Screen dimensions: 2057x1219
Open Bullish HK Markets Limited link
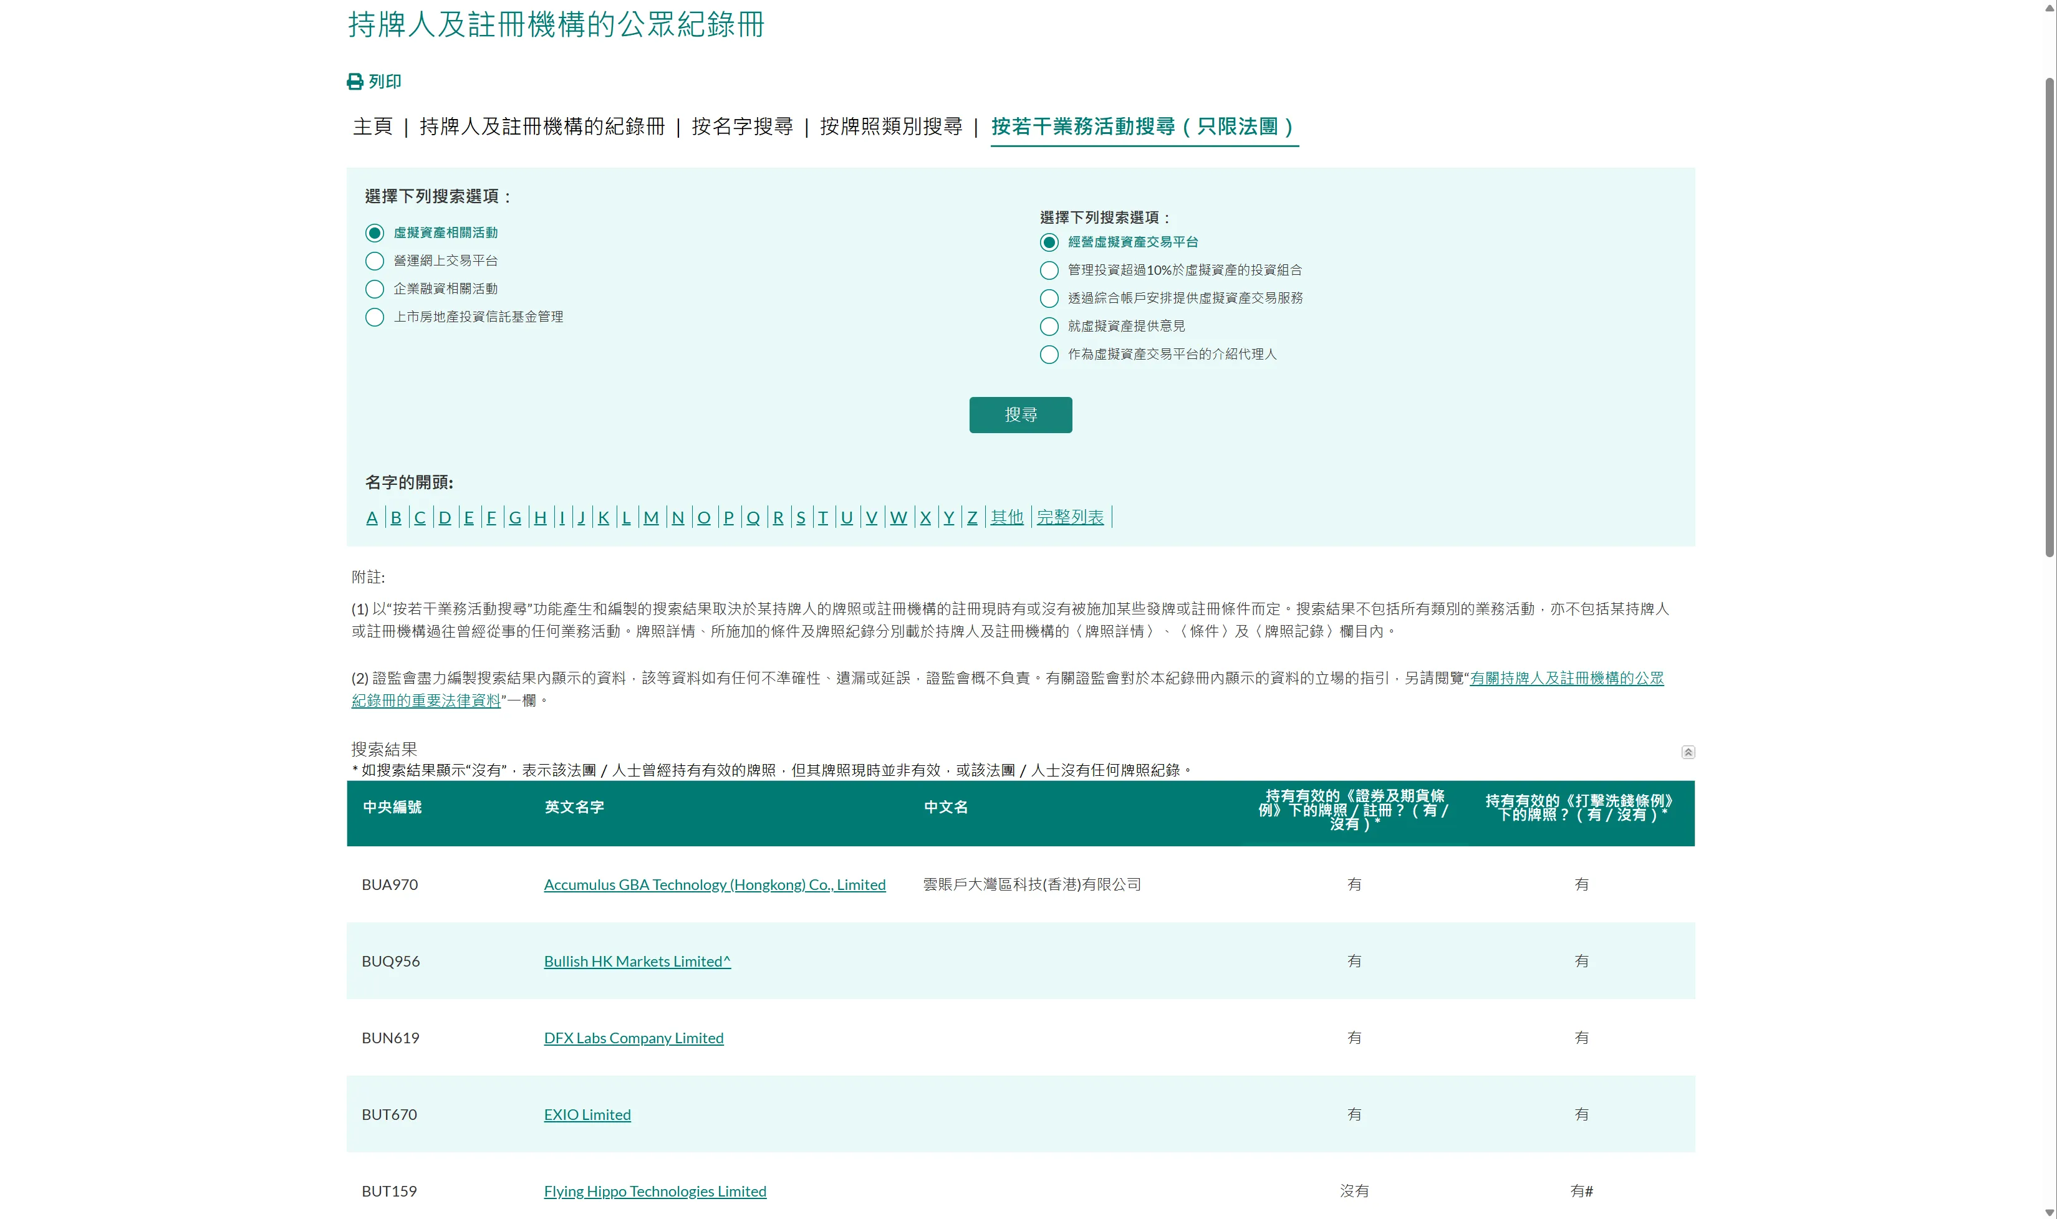click(637, 961)
